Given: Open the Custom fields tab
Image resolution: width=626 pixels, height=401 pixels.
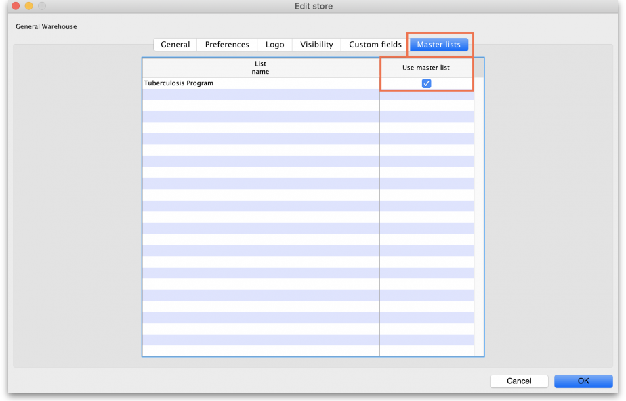Looking at the screenshot, I should [x=375, y=45].
